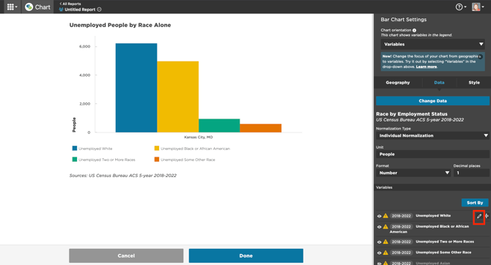The image size is (491, 265).
Task: Switch to the Style tab
Action: (x=473, y=83)
